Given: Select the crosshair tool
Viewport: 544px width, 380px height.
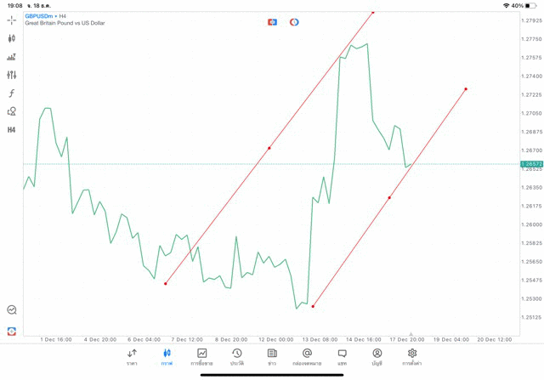Looking at the screenshot, I should coord(11,20).
